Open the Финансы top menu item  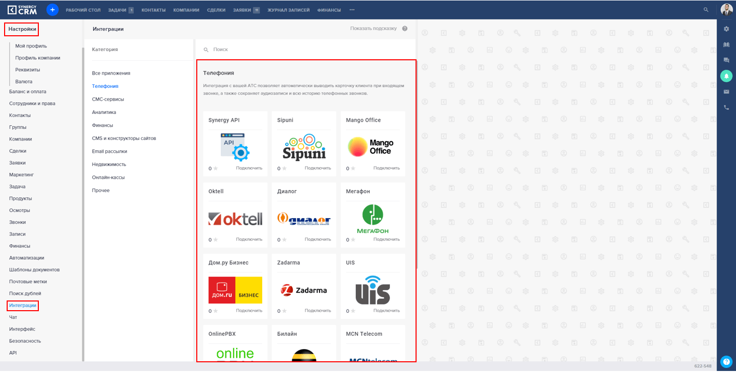tap(329, 10)
